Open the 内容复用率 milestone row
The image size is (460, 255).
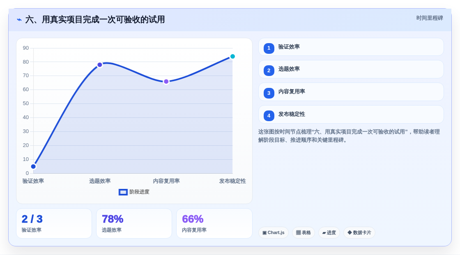(351, 92)
